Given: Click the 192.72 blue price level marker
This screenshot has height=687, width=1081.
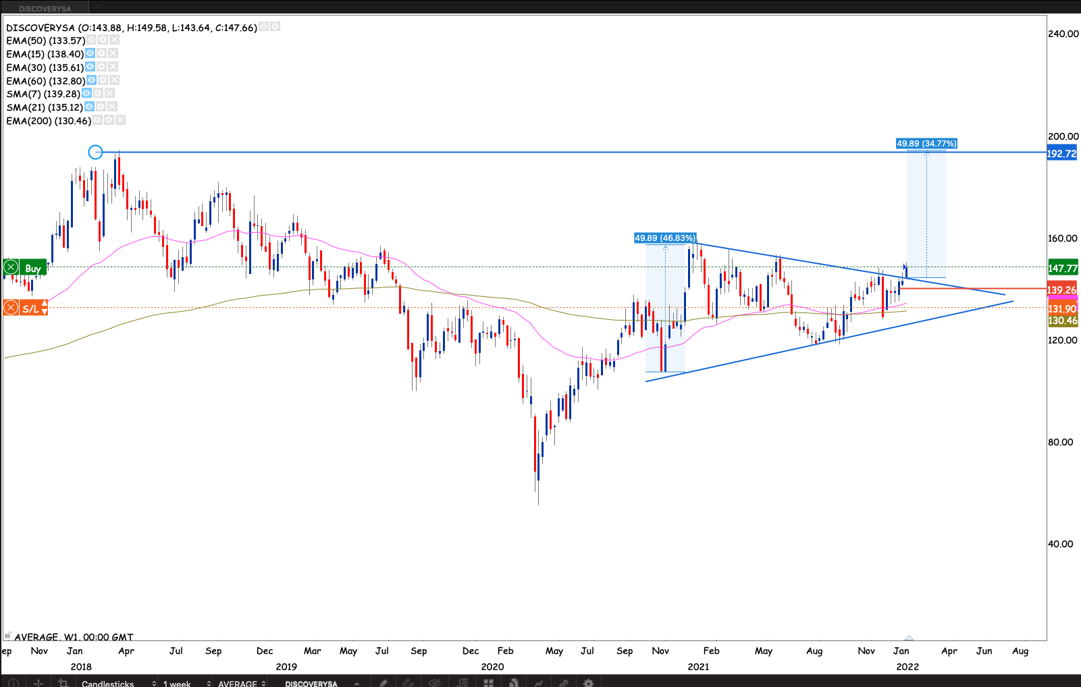Looking at the screenshot, I should click(1061, 154).
